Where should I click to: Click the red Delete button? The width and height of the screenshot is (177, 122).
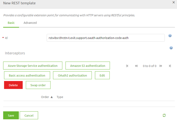click(x=13, y=85)
